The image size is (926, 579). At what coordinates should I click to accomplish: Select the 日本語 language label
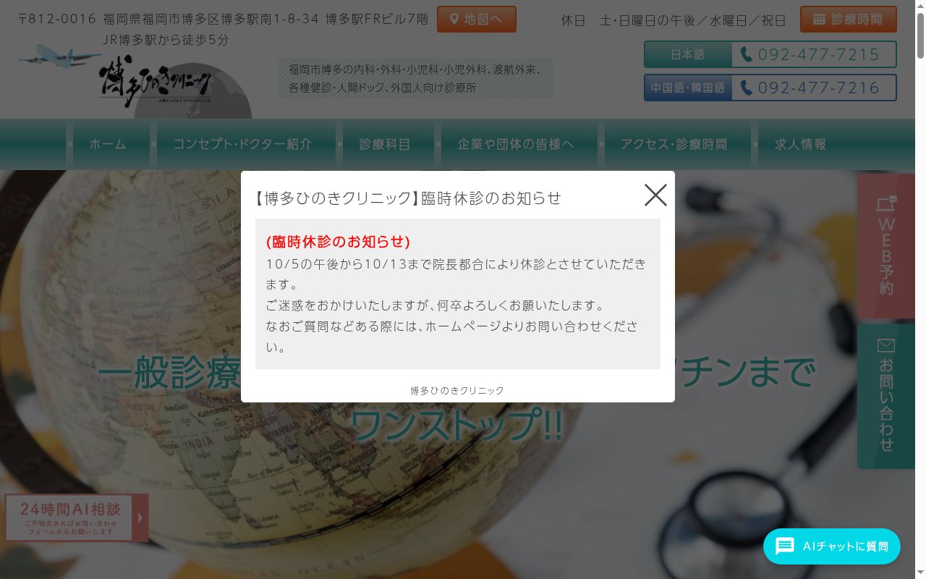688,54
